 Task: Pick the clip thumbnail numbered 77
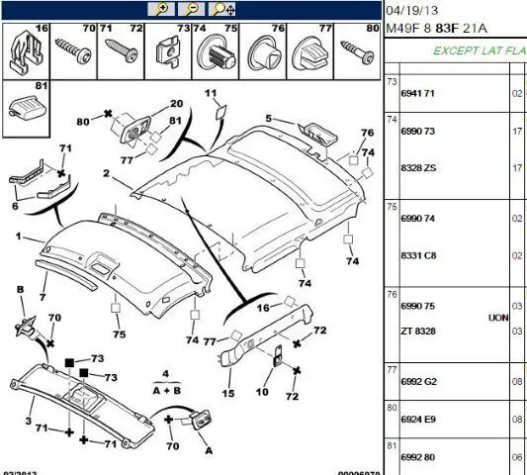309,51
